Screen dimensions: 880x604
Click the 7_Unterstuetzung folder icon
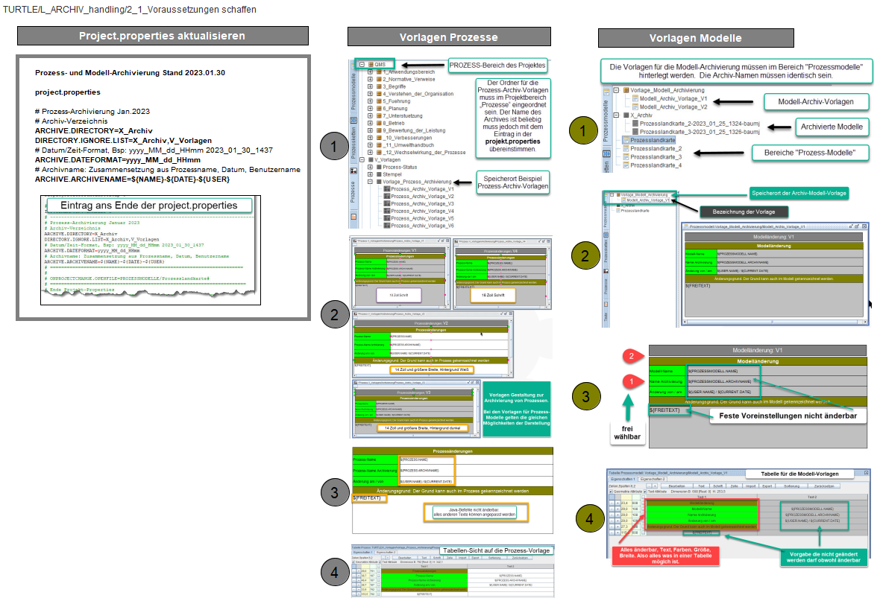coord(378,116)
